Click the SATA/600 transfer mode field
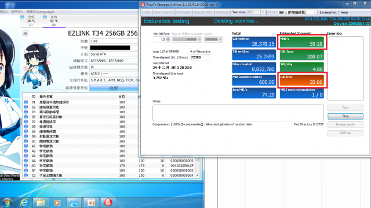371x208 pixels. click(114, 61)
